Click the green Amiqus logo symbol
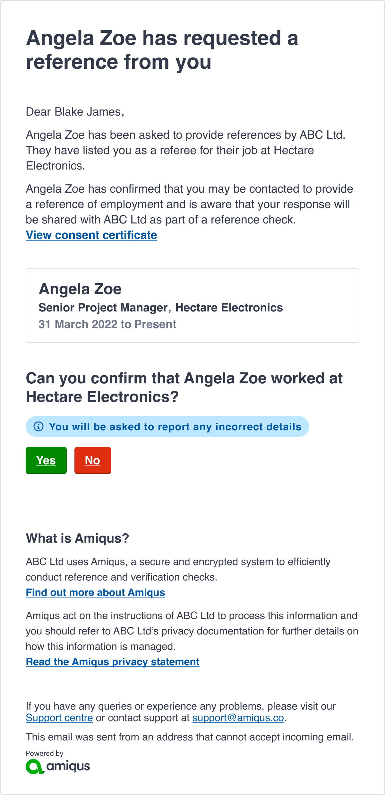Viewport: 385px width, 795px height. click(x=35, y=766)
